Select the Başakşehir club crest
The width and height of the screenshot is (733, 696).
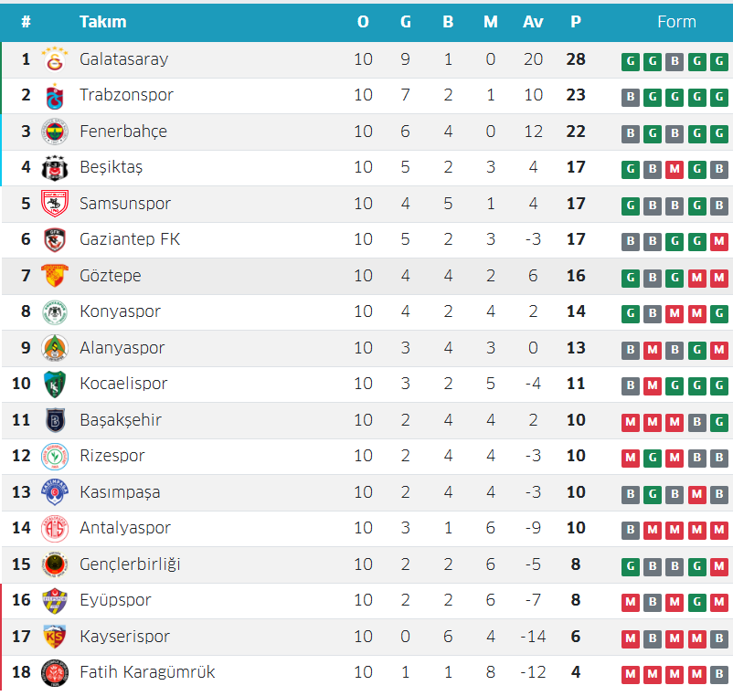[x=55, y=420]
